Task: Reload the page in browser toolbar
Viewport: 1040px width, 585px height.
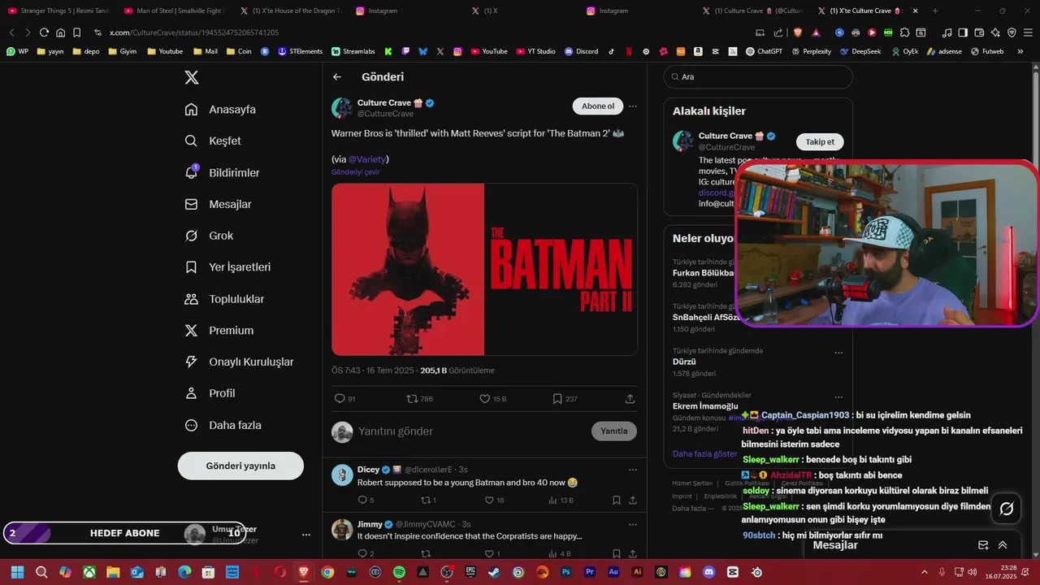Action: pyautogui.click(x=44, y=32)
